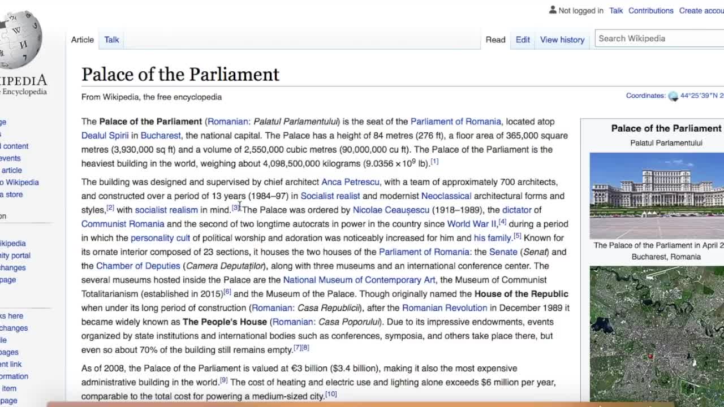
Task: Click the Romanian link before Palatul Parlamentului
Action: point(228,122)
